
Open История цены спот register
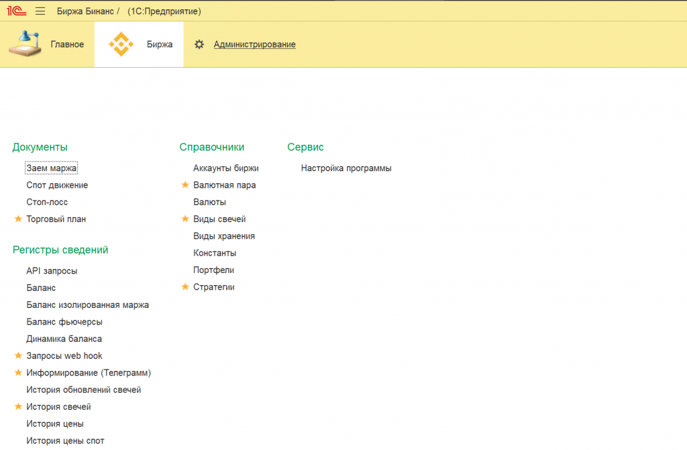tap(65, 441)
